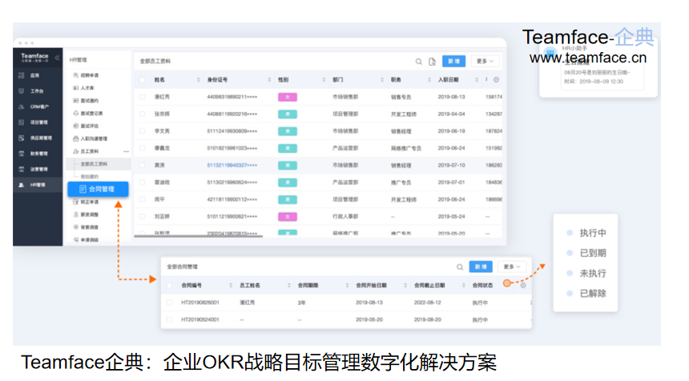
Task: Open 运营管理 in the dark sidebar
Action: click(38, 170)
